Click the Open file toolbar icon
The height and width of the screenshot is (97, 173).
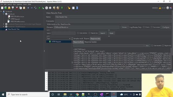tap(9, 8)
